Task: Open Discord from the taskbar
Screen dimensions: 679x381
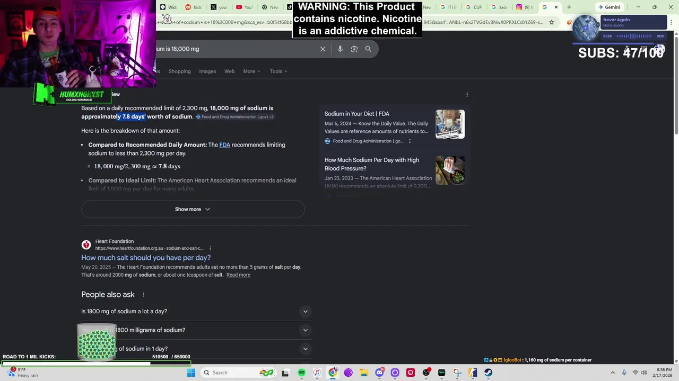Action: (x=379, y=373)
